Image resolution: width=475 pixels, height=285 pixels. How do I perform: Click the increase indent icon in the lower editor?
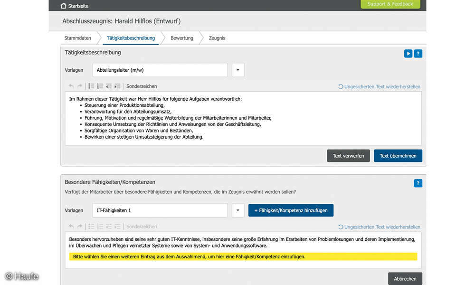(x=117, y=226)
